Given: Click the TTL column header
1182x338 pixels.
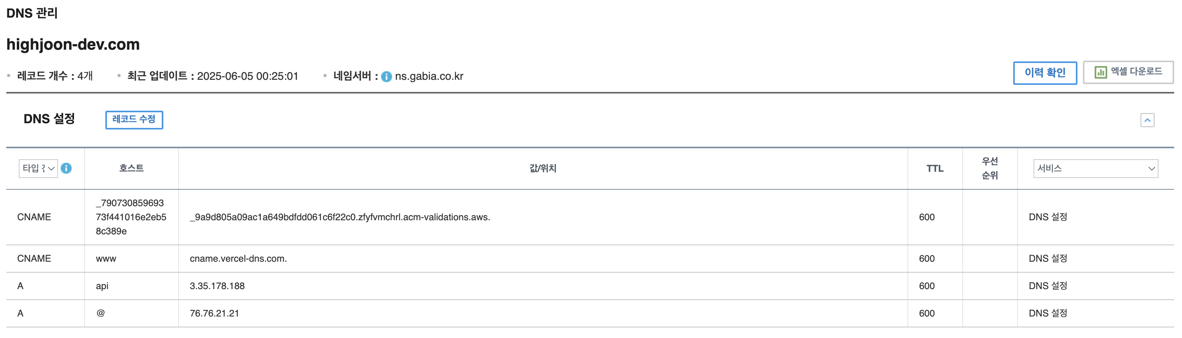Looking at the screenshot, I should (935, 168).
